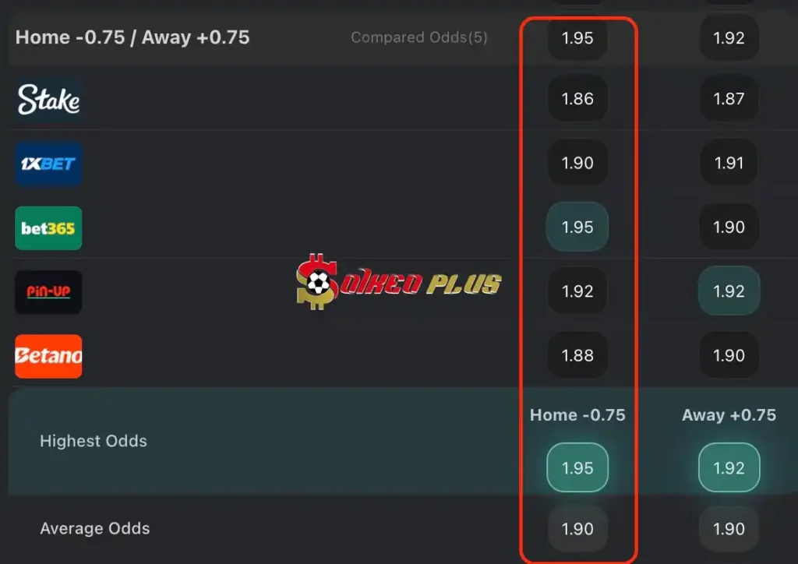
Task: Click Betano away odds 1.90
Action: point(729,355)
